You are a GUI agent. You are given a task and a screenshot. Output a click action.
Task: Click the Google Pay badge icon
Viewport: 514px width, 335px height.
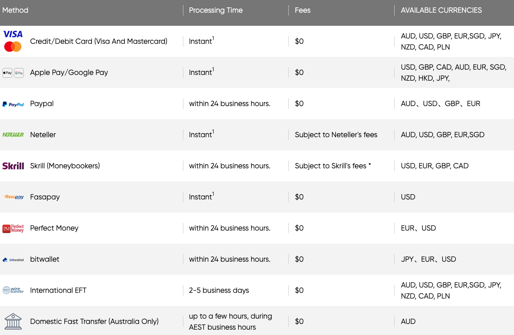point(19,73)
